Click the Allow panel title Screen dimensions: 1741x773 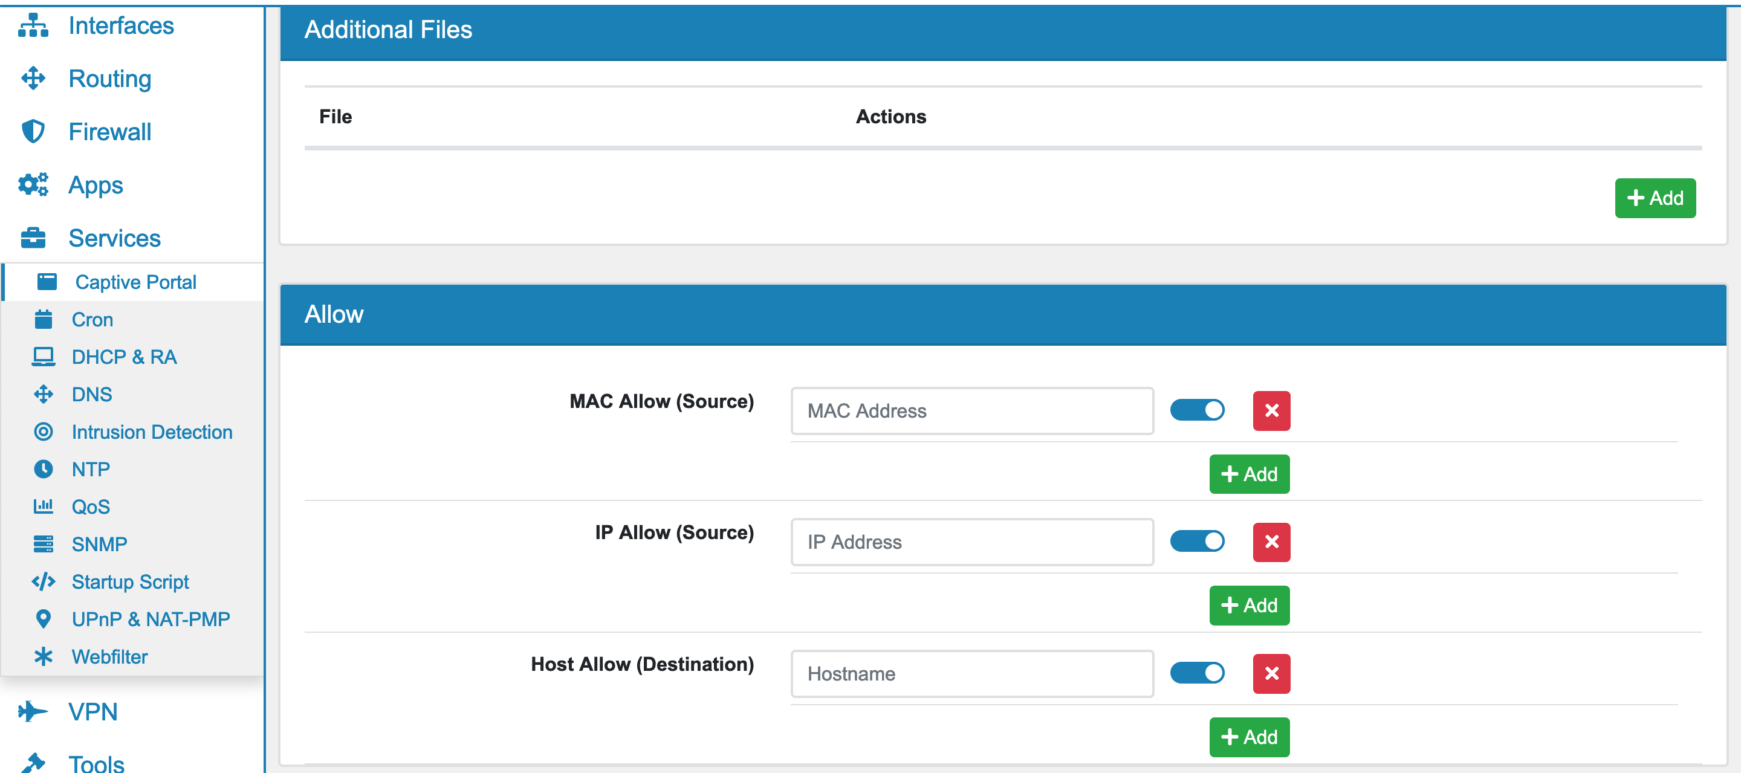334,314
